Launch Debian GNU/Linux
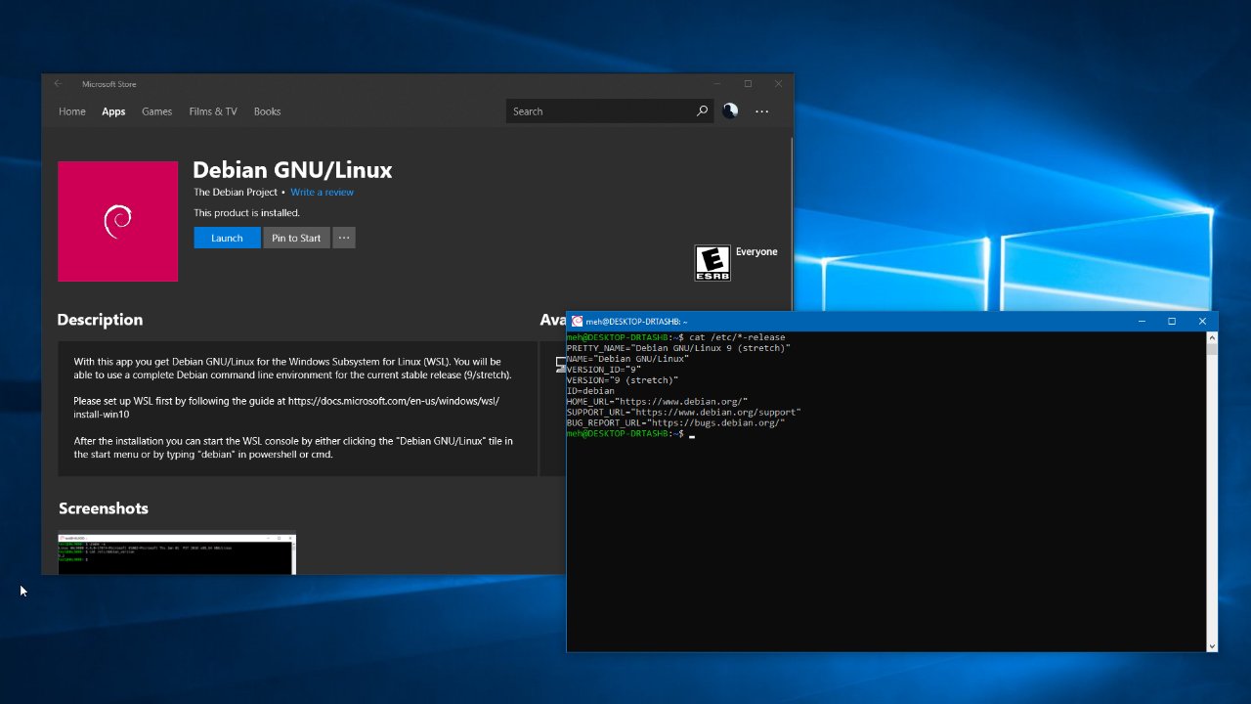This screenshot has height=704, width=1251. pyautogui.click(x=227, y=238)
